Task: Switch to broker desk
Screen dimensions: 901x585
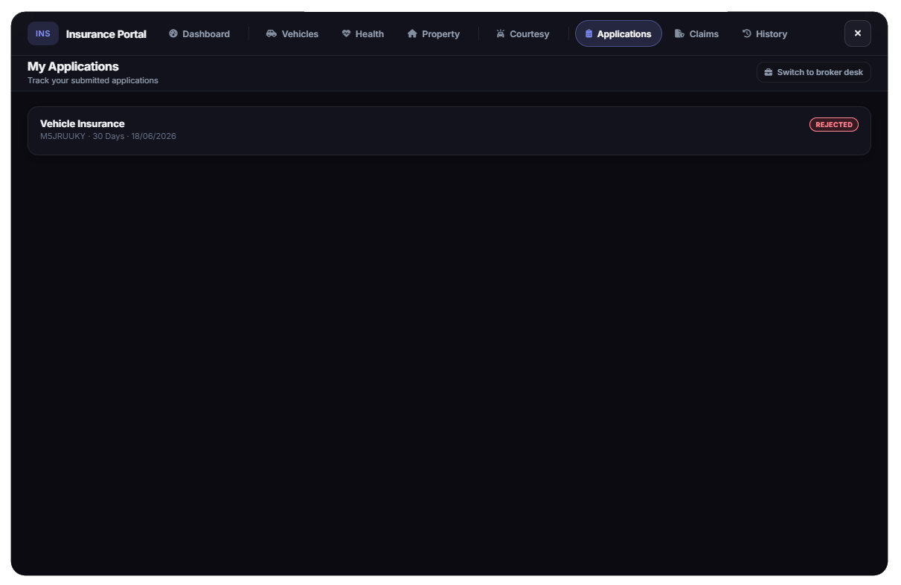Action: 814,72
